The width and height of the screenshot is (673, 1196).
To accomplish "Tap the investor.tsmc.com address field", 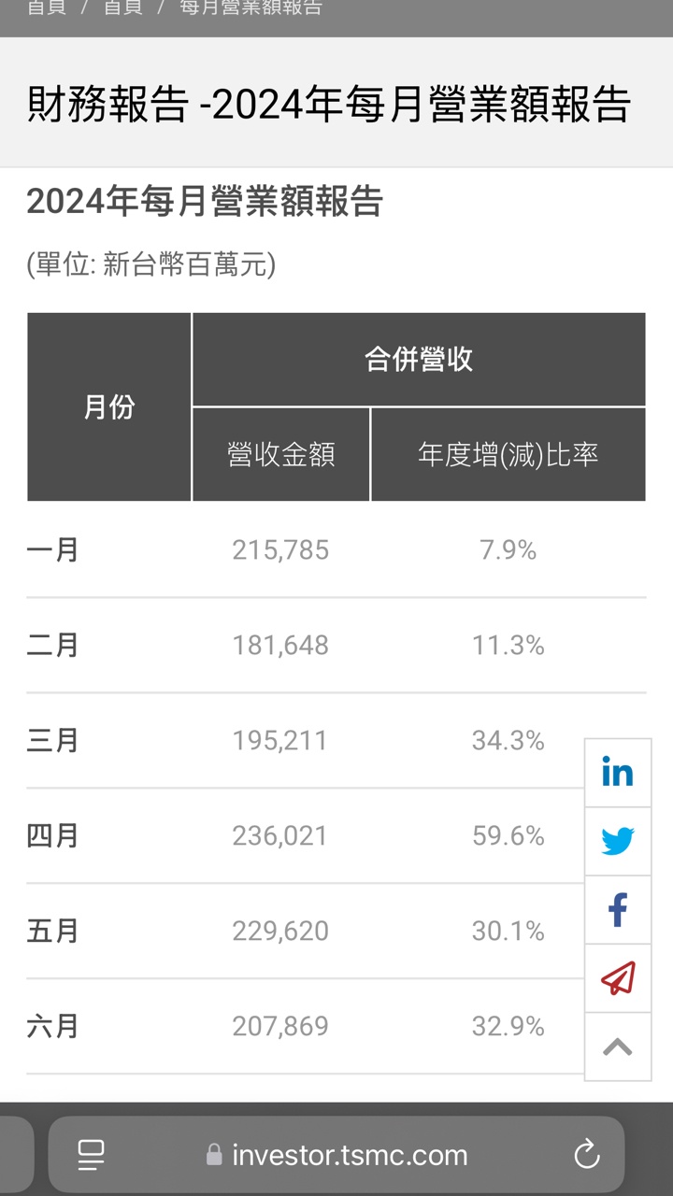I will pos(350,1155).
